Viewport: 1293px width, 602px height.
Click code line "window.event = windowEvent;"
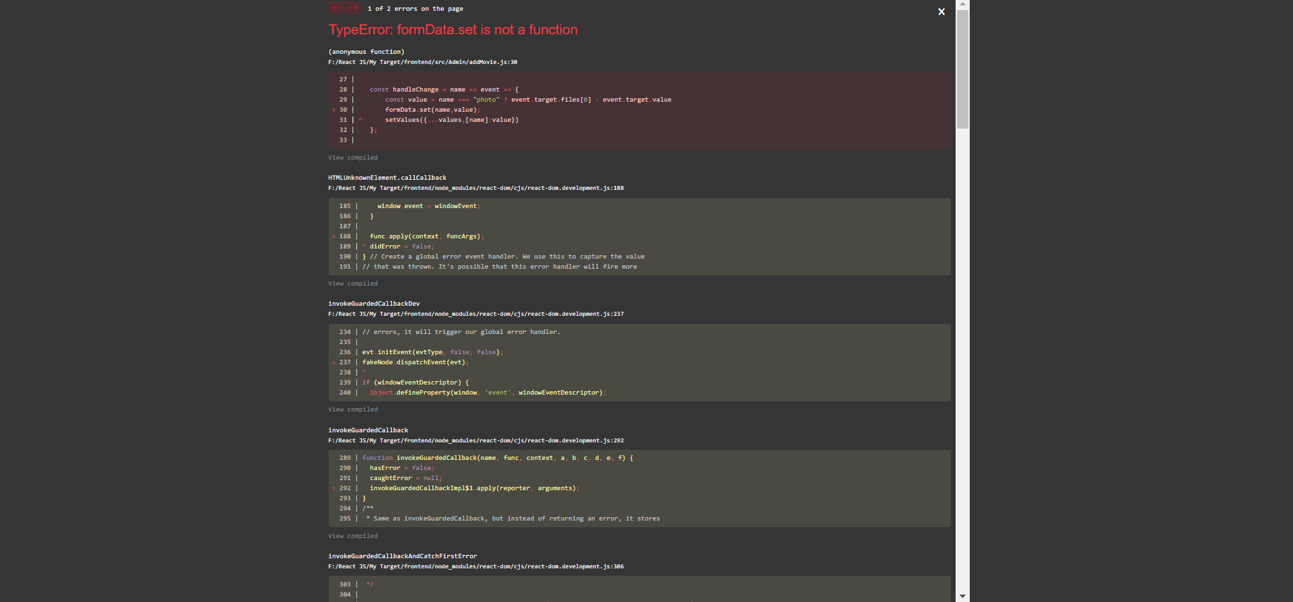pyautogui.click(x=429, y=206)
